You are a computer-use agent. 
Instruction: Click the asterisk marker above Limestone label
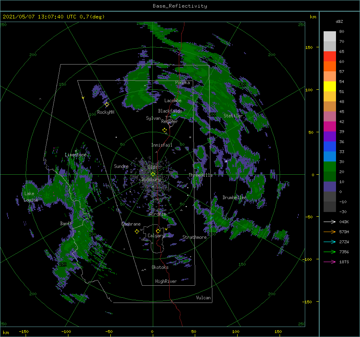(x=76, y=151)
